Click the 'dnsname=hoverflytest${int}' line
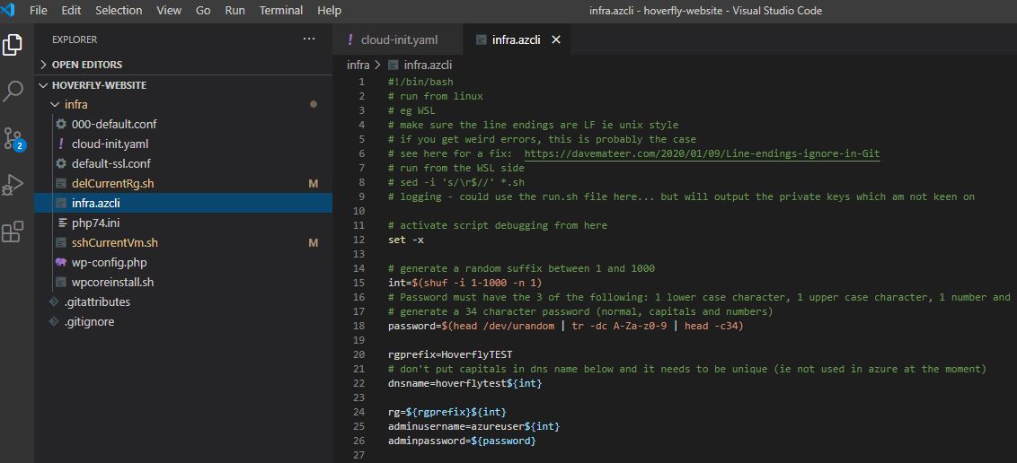 464,383
